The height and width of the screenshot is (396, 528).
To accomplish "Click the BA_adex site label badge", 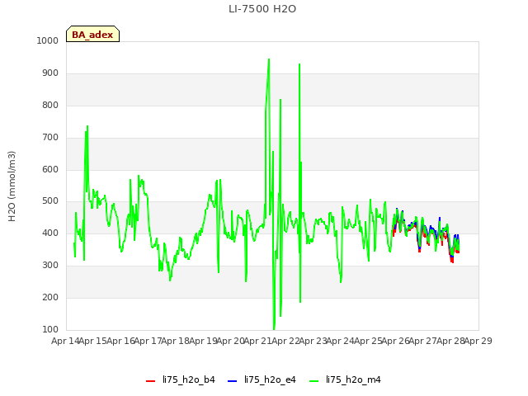I will click(92, 34).
